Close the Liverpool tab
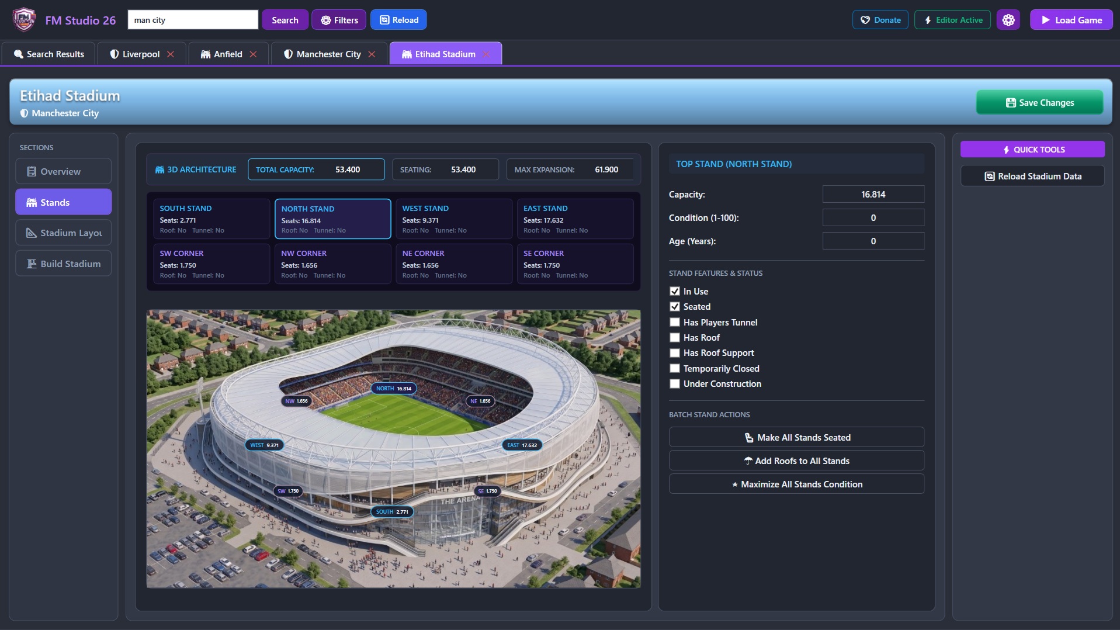The image size is (1120, 630). (171, 54)
